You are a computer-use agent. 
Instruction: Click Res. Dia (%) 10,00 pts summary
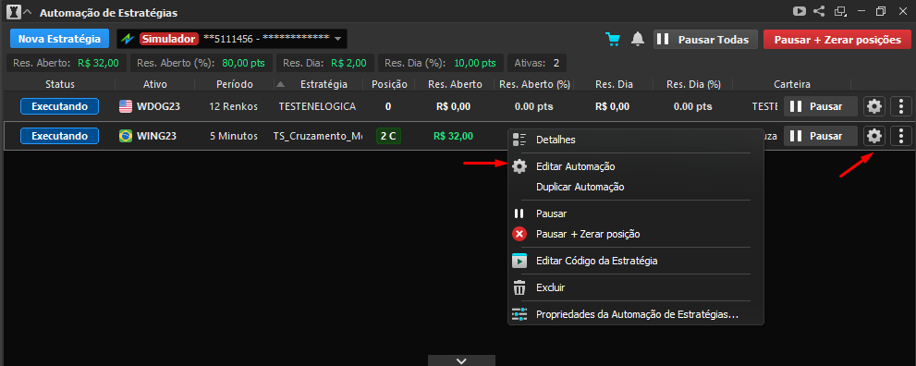(x=441, y=63)
